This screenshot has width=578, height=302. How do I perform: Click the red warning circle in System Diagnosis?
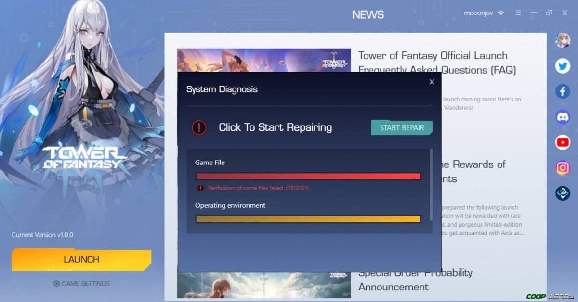(199, 127)
